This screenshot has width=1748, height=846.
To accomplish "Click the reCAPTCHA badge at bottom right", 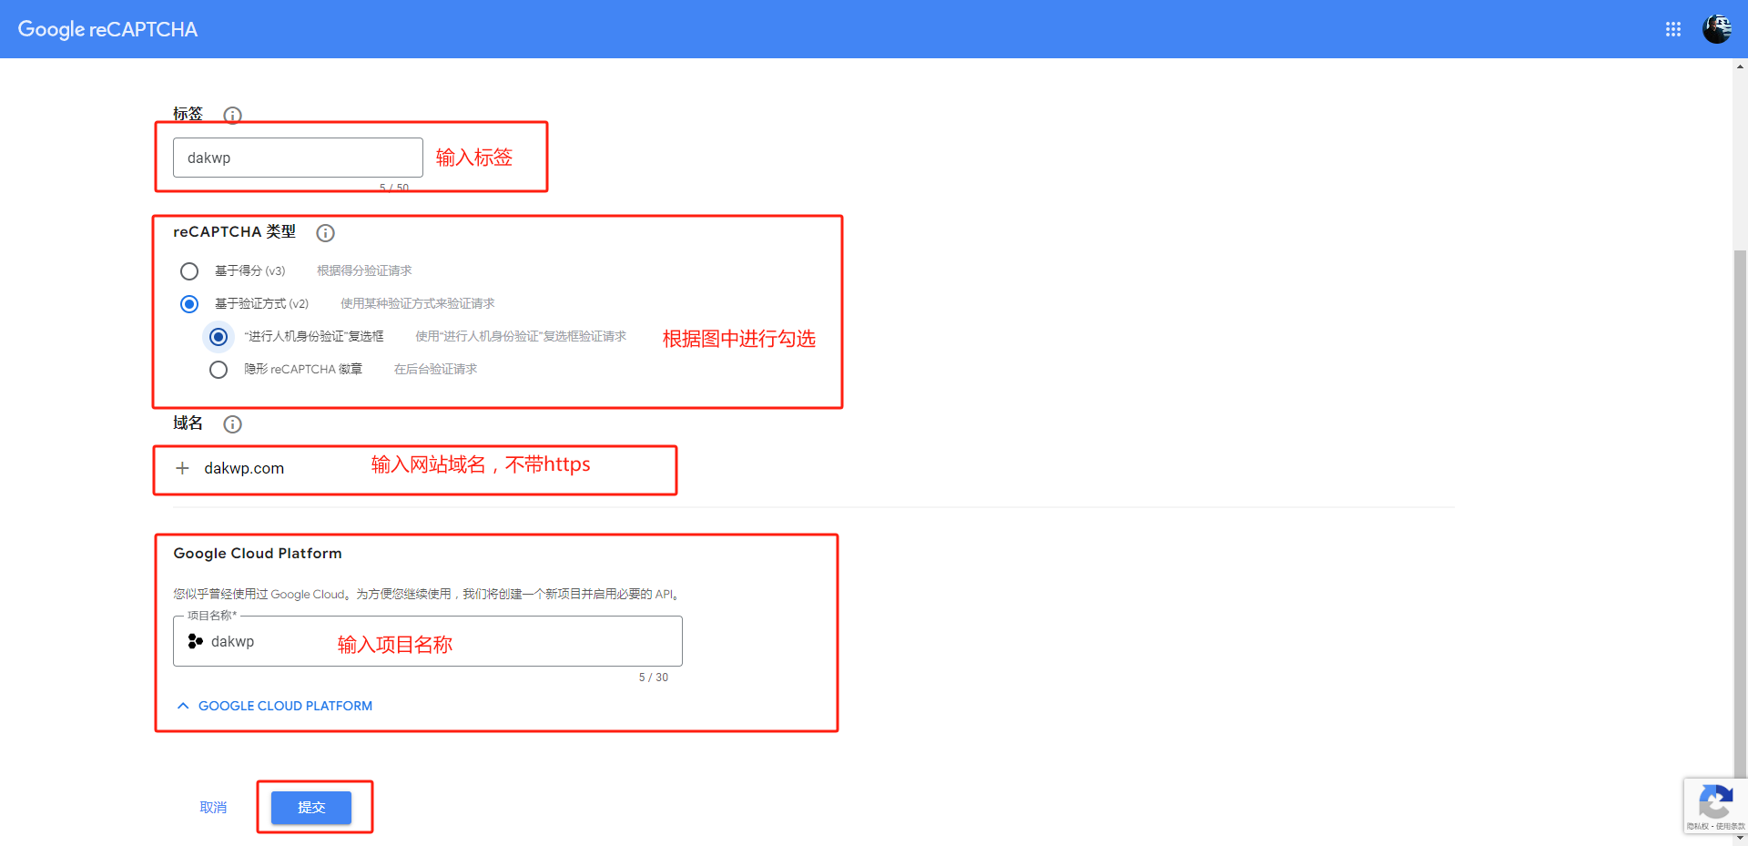I will pyautogui.click(x=1715, y=807).
